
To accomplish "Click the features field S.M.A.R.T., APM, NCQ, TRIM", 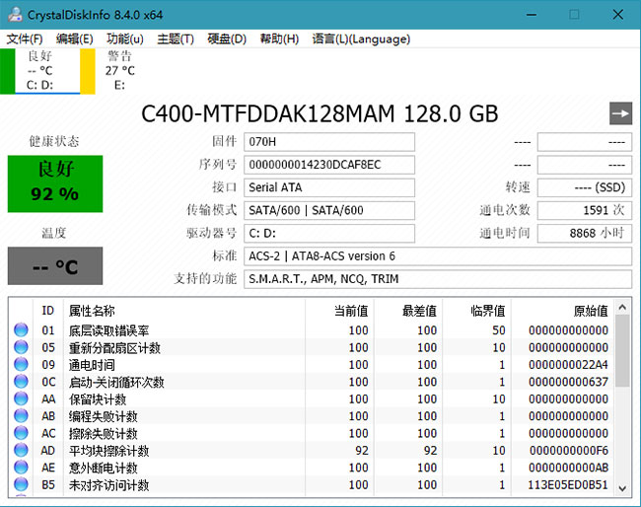I will point(438,279).
